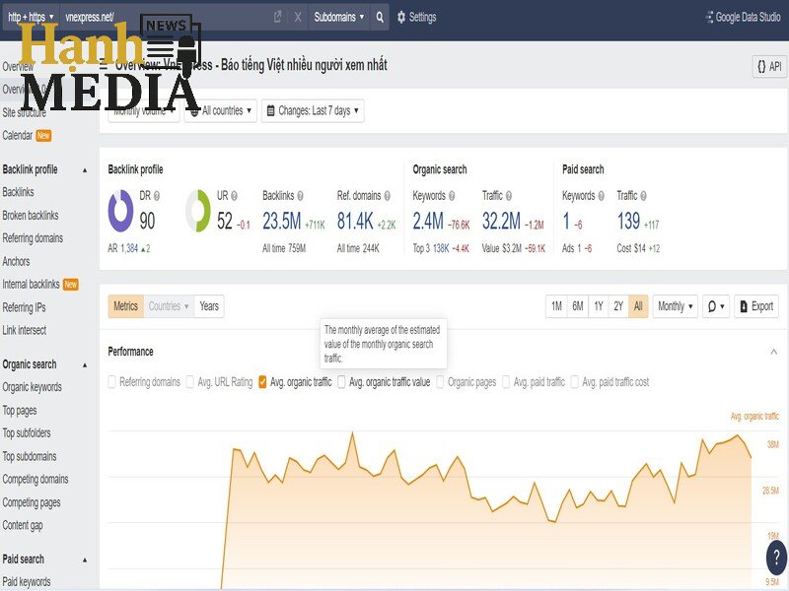This screenshot has width=789, height=591.
Task: Click Paid search Keywords help icon
Action: click(602, 196)
